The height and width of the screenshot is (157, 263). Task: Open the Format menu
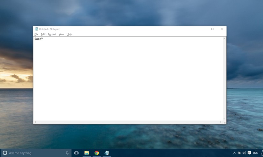(x=52, y=34)
